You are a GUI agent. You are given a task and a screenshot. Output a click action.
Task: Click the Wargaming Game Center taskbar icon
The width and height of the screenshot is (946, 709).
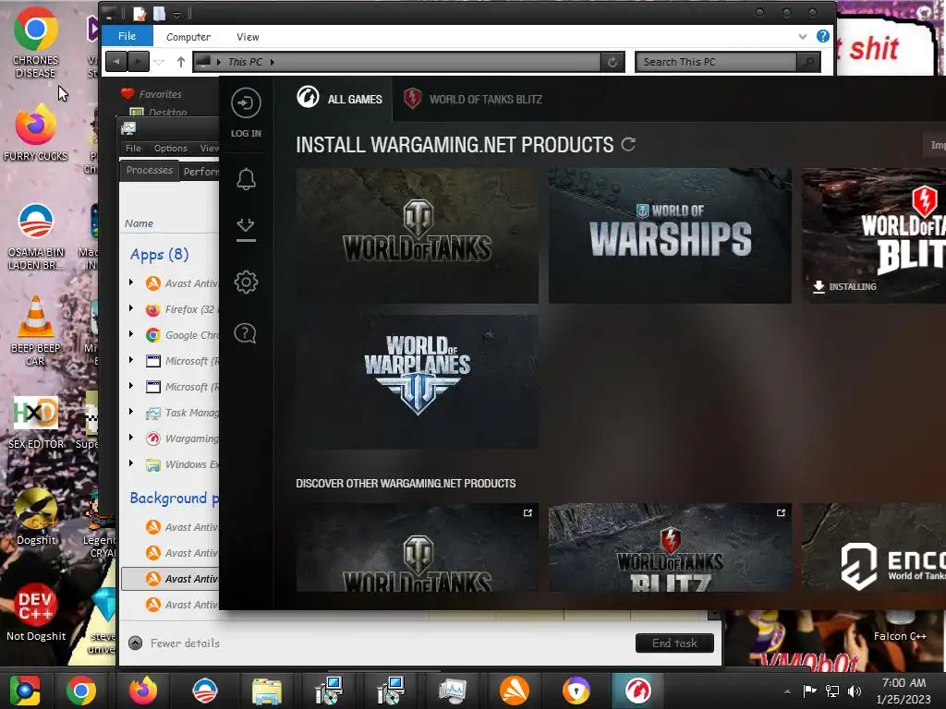click(637, 691)
